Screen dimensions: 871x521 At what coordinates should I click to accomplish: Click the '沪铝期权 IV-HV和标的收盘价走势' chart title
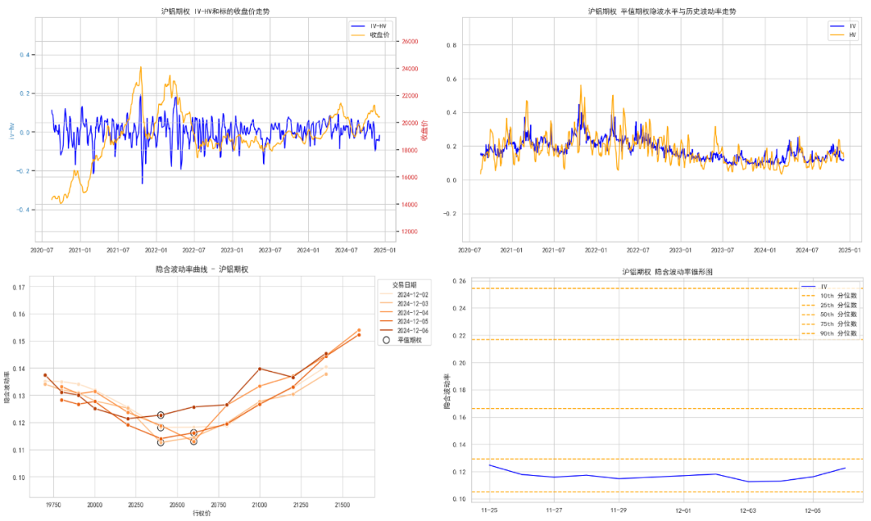point(215,11)
